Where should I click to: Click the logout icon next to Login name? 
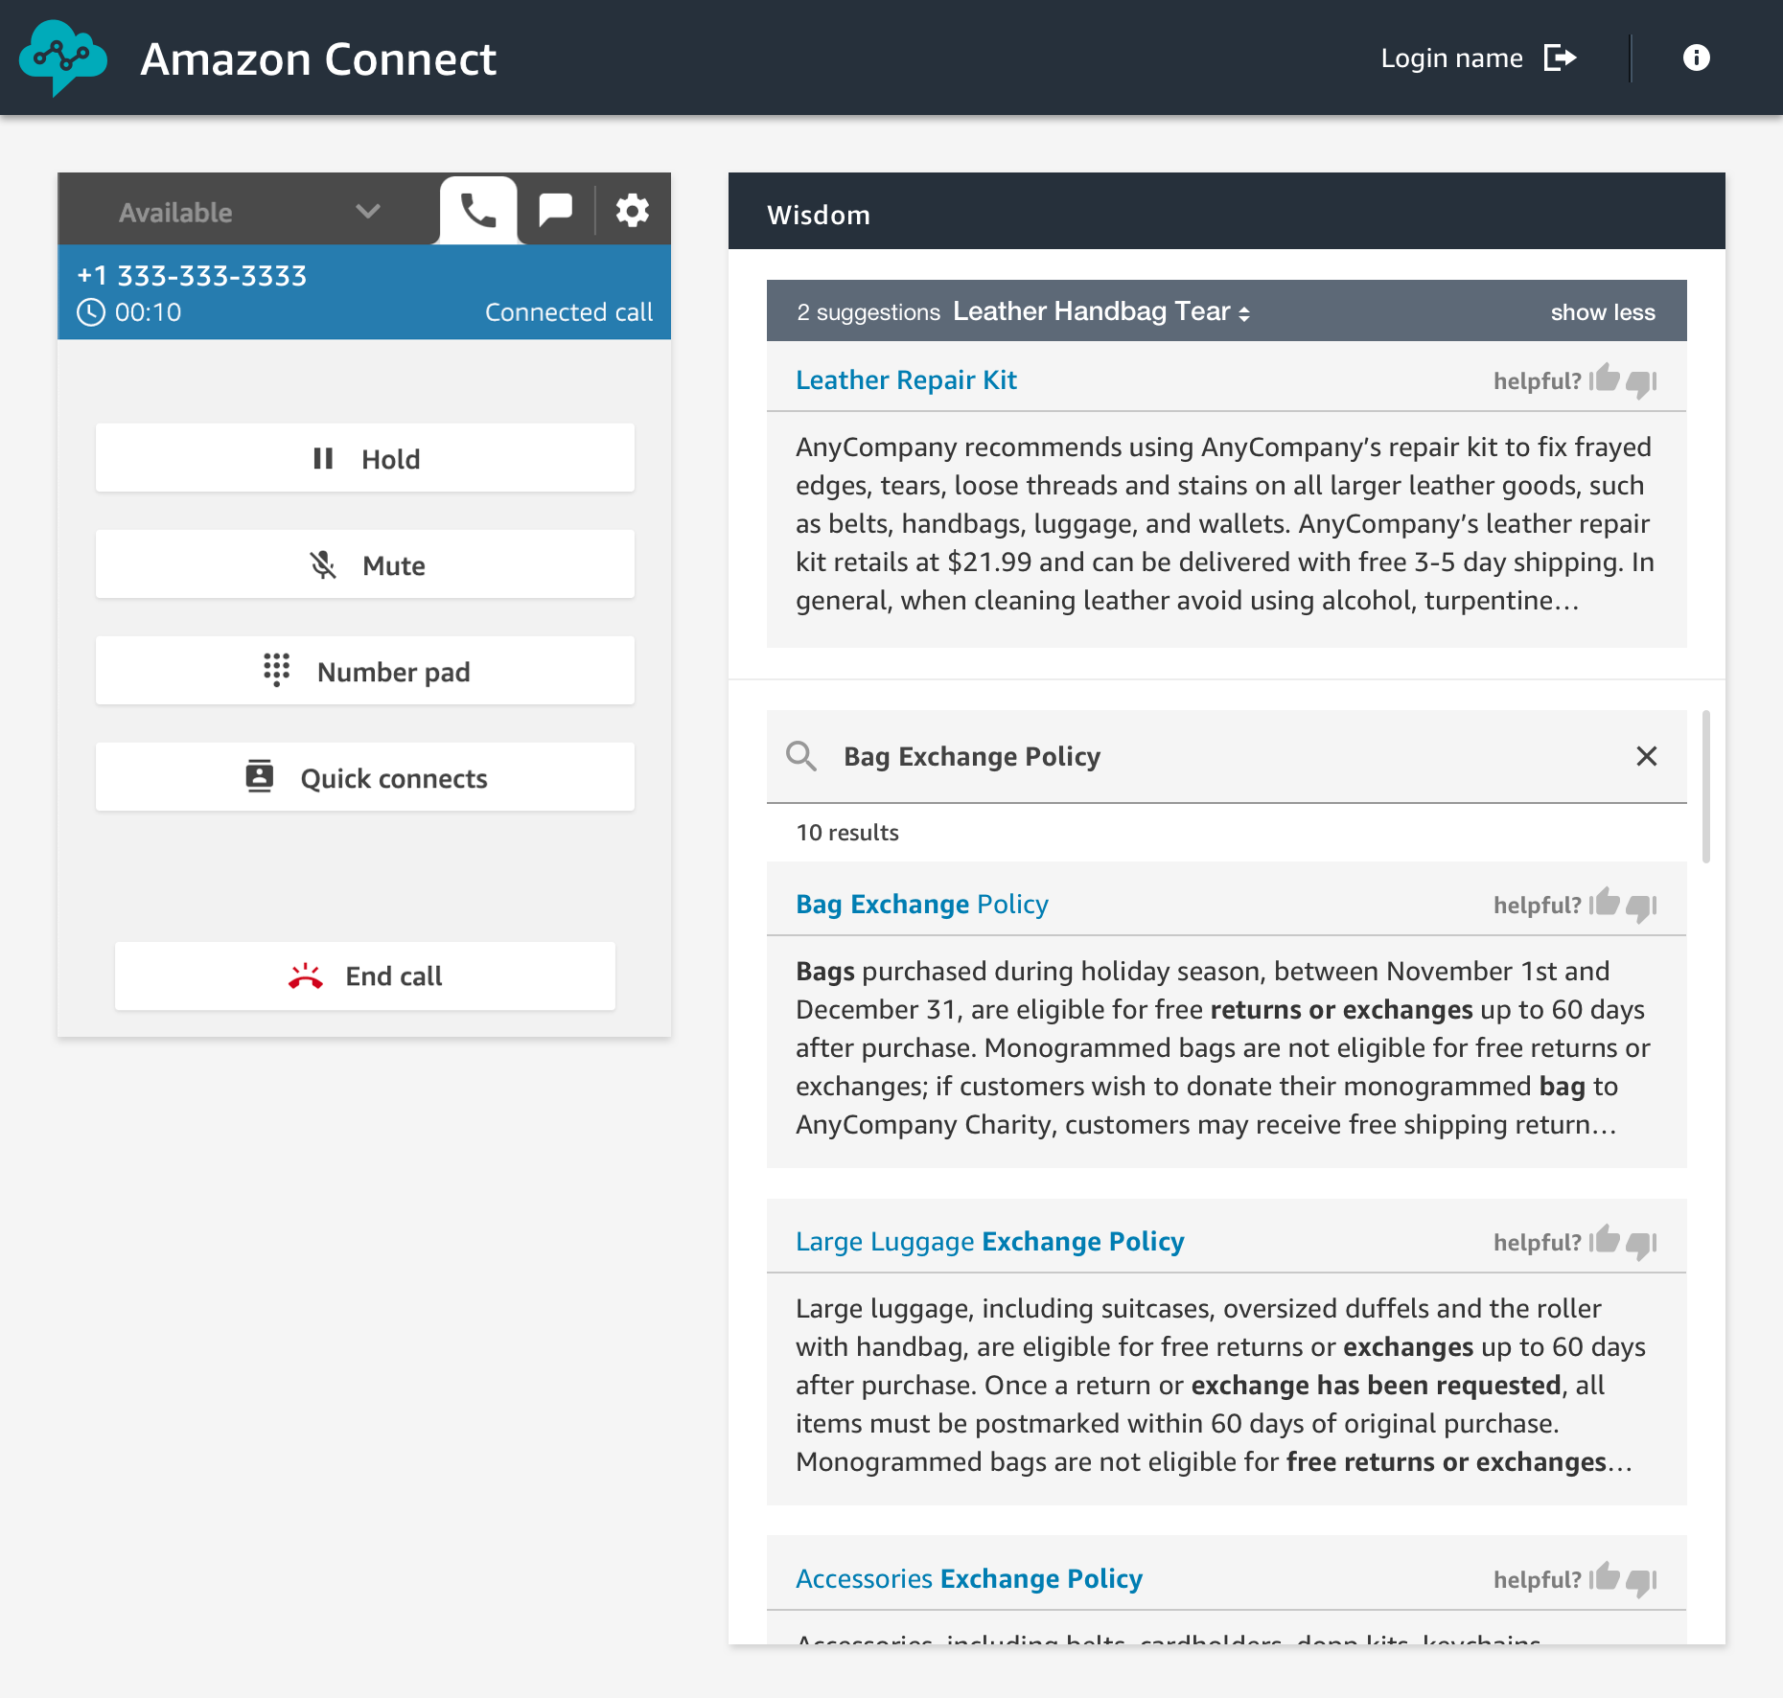1561,58
